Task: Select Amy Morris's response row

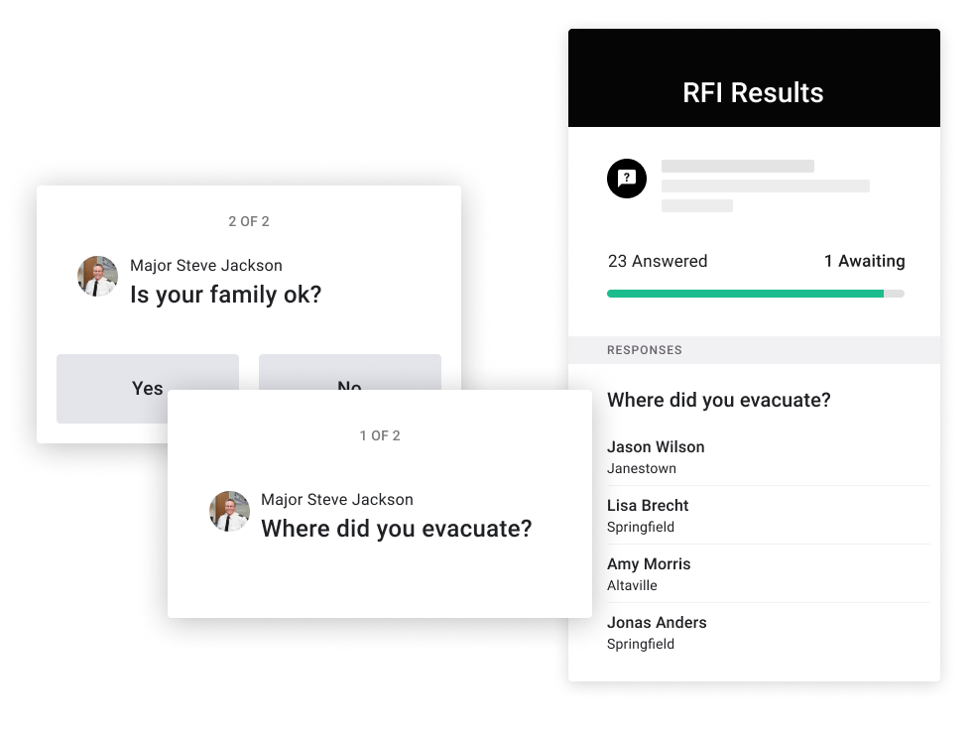Action: tap(768, 574)
